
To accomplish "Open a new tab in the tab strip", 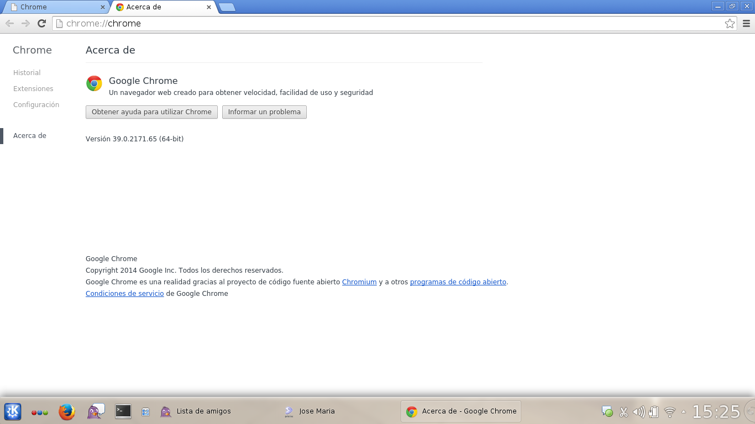I will tap(227, 7).
